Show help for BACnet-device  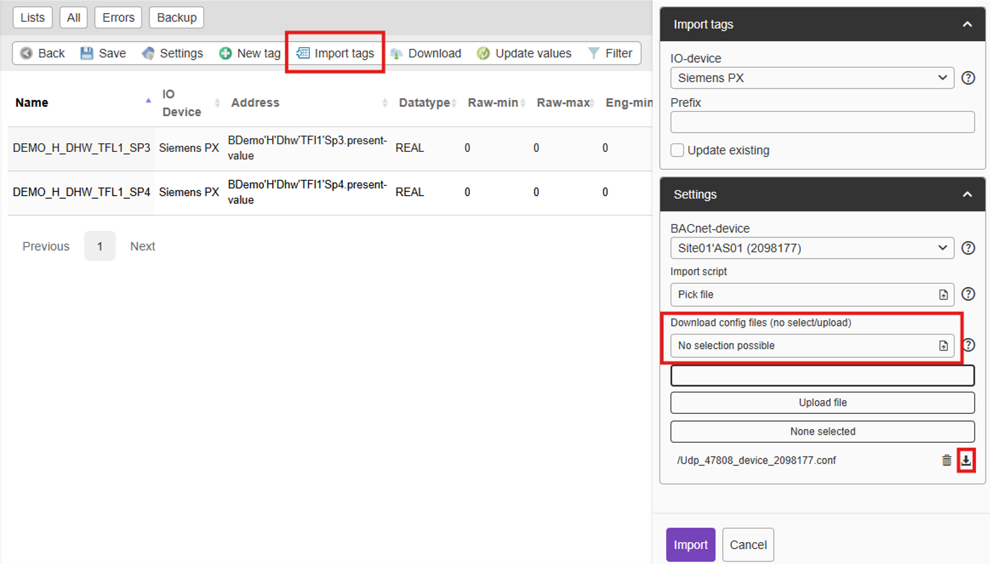pyautogui.click(x=968, y=248)
